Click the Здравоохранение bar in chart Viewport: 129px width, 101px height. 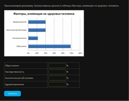tap(37, 22)
